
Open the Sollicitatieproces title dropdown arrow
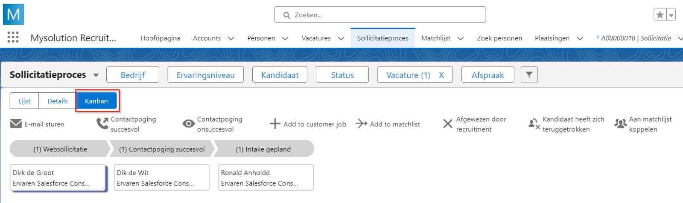[x=96, y=75]
